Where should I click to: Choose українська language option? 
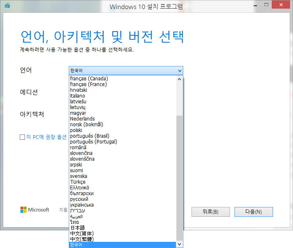[x=123, y=205]
